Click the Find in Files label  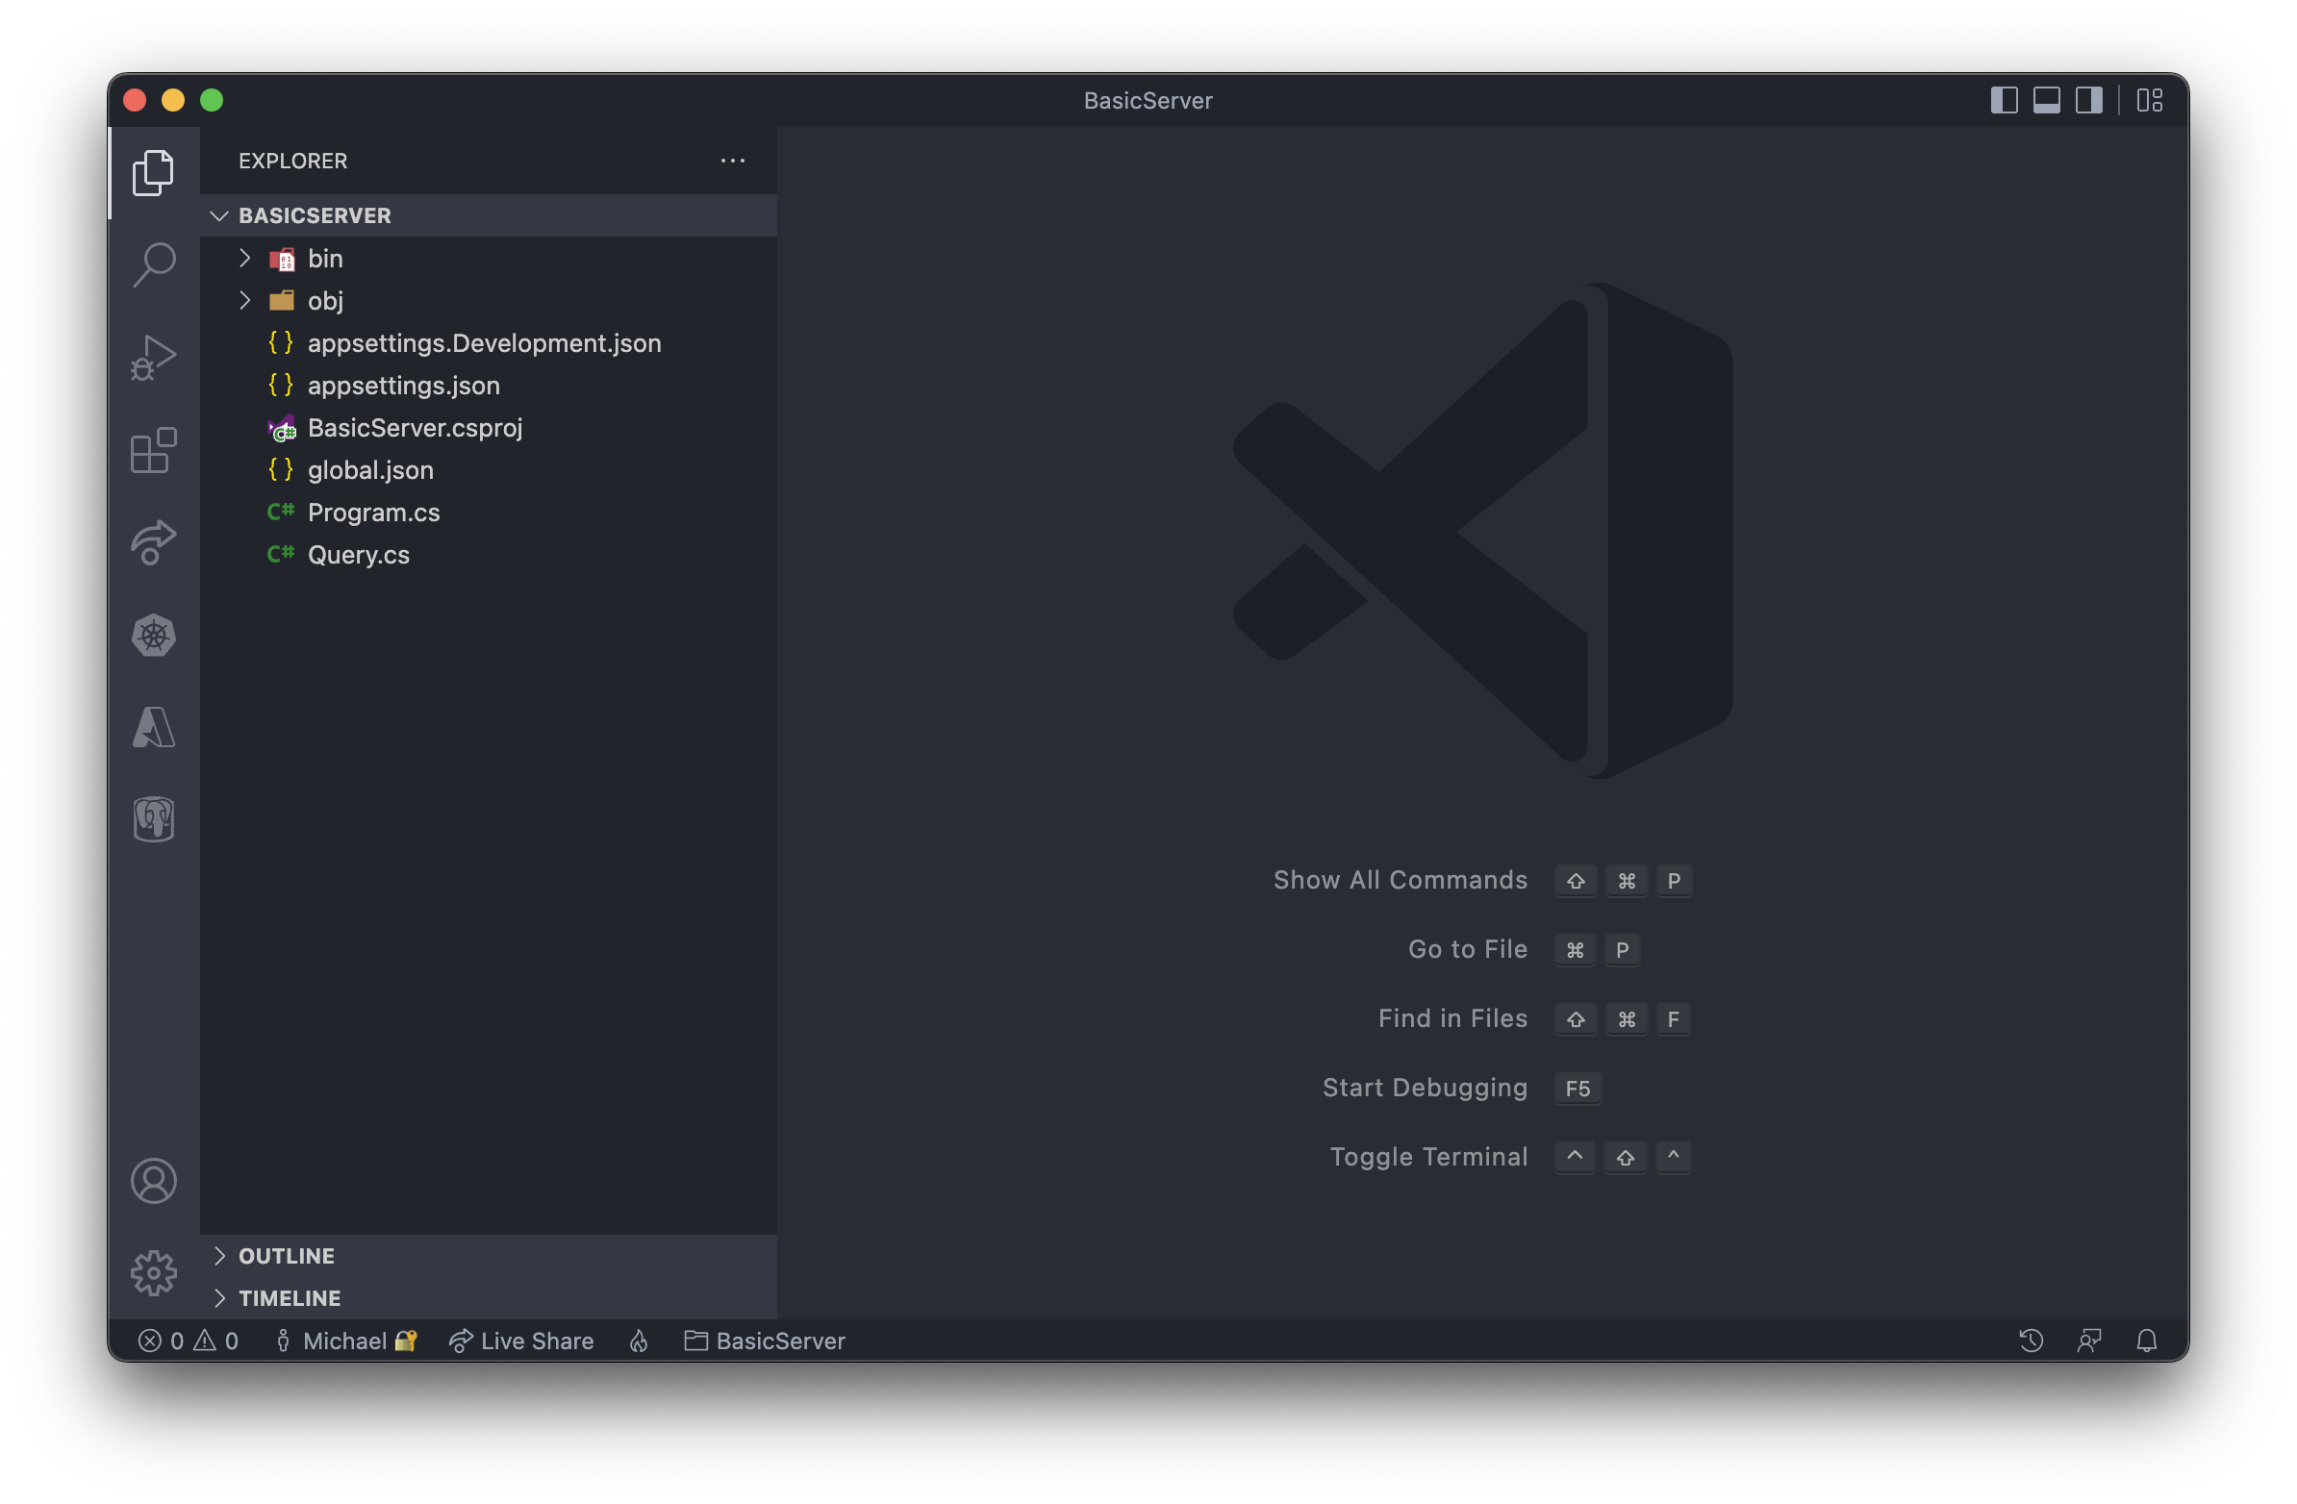(x=1452, y=1019)
